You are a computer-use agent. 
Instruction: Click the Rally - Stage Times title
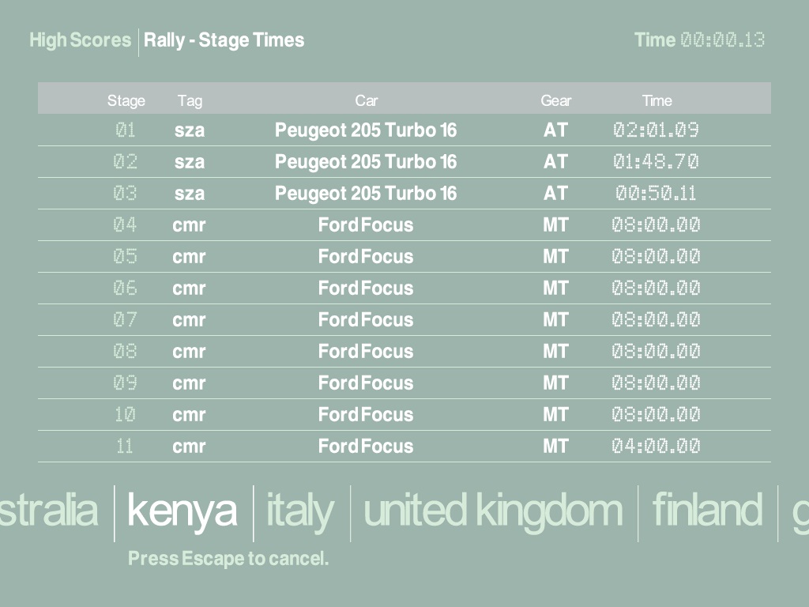pyautogui.click(x=224, y=40)
